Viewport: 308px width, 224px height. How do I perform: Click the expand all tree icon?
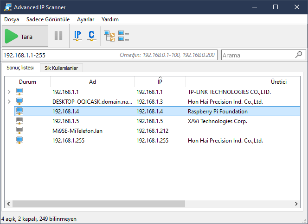pos(109,36)
